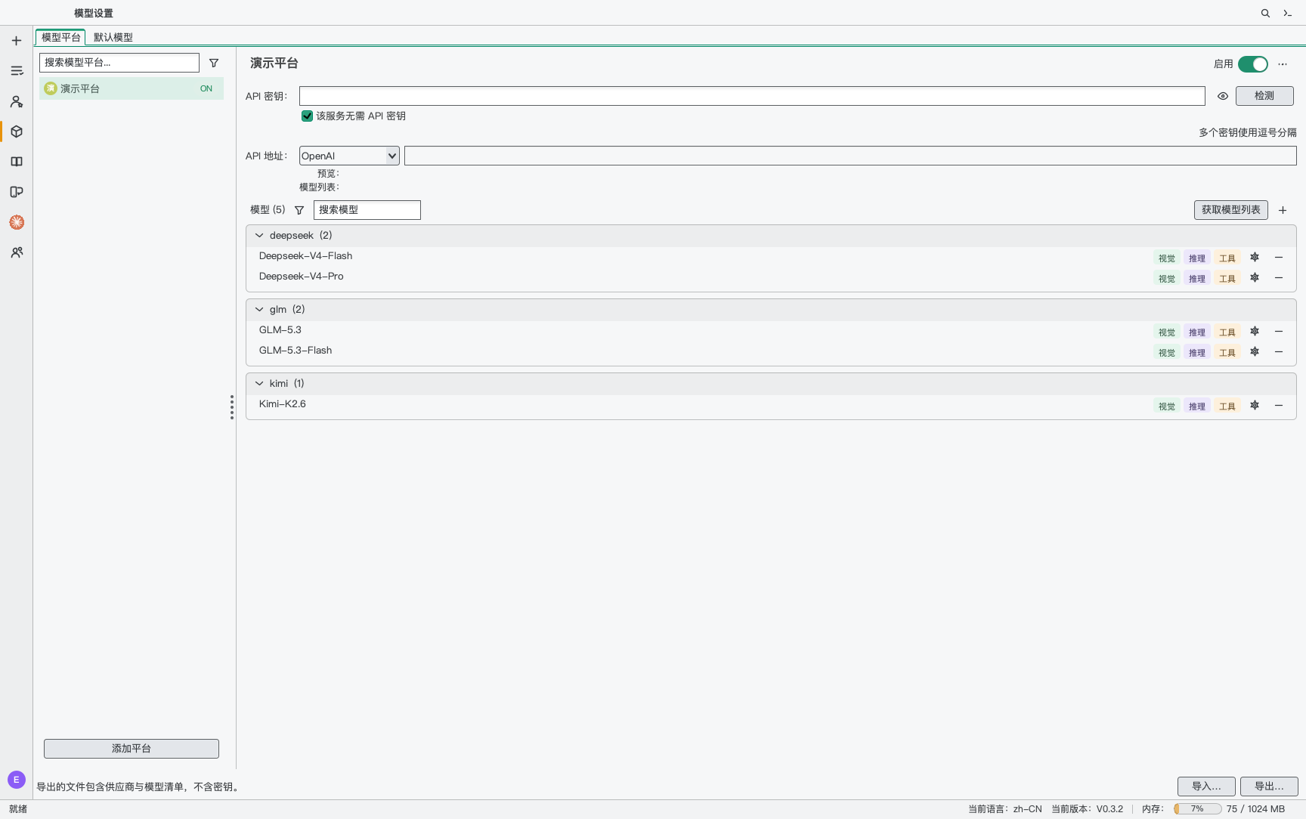Click the platform filter funnel icon
The height and width of the screenshot is (819, 1306).
tap(214, 63)
